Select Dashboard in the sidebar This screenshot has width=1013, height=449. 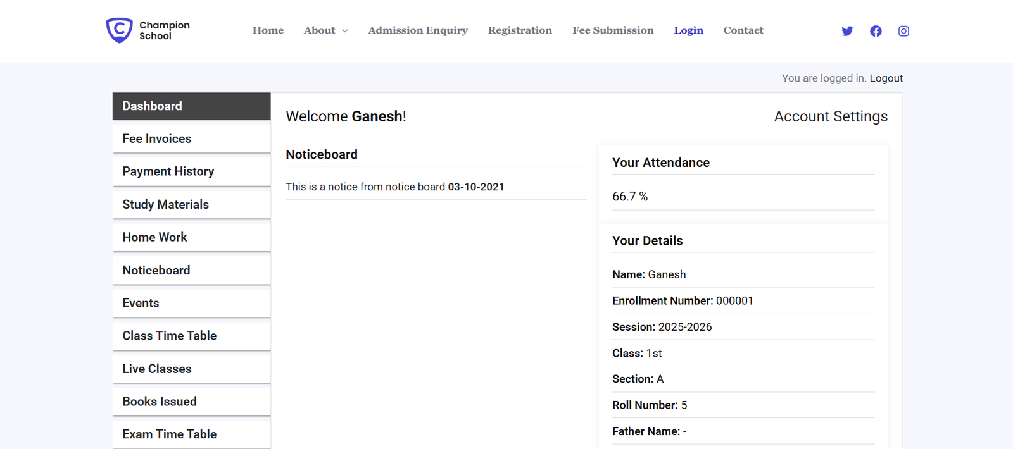191,106
